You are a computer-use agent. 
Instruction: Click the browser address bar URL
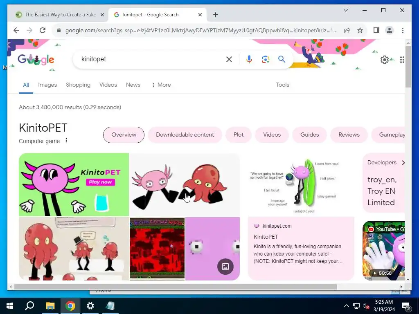[201, 30]
